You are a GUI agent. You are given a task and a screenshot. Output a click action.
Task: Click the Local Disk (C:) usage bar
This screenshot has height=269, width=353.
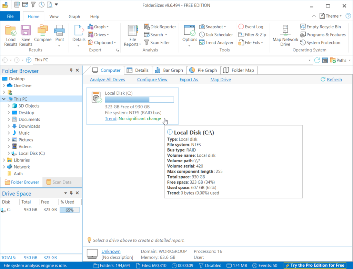(x=139, y=100)
